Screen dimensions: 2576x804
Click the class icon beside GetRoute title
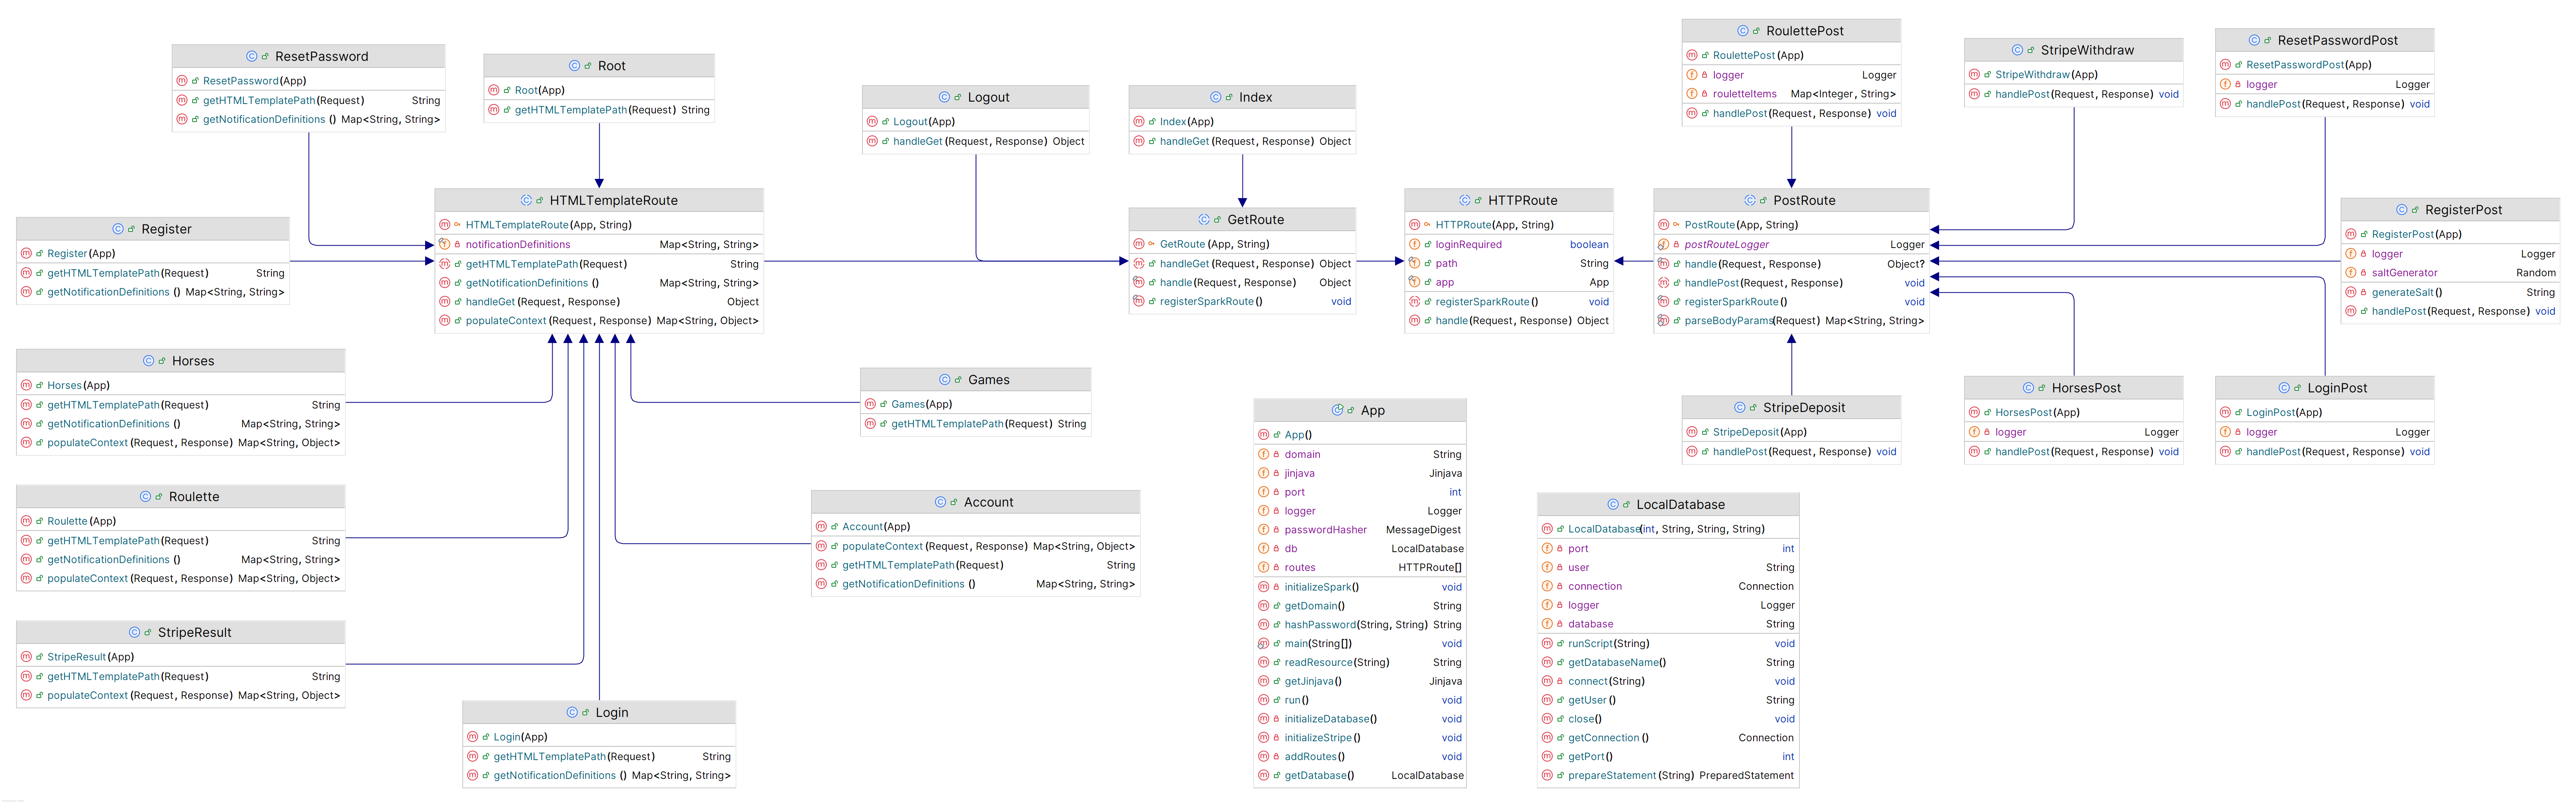(x=1205, y=220)
